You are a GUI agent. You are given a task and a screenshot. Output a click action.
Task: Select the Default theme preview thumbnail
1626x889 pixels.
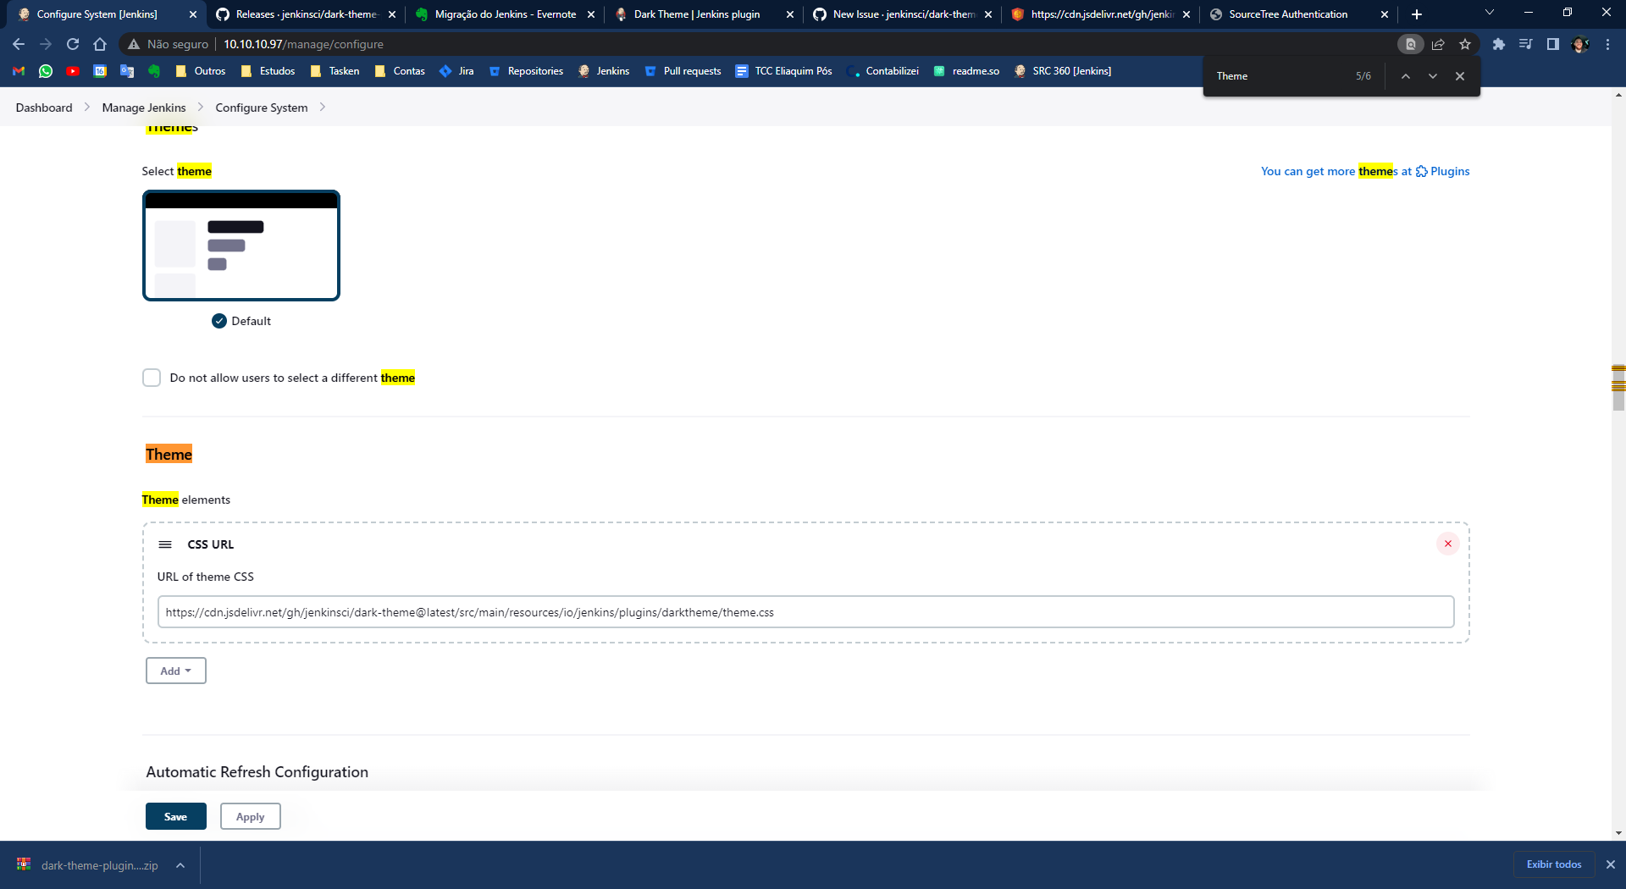click(x=241, y=246)
